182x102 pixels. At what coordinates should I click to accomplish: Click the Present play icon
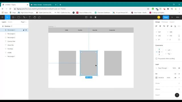172,17
